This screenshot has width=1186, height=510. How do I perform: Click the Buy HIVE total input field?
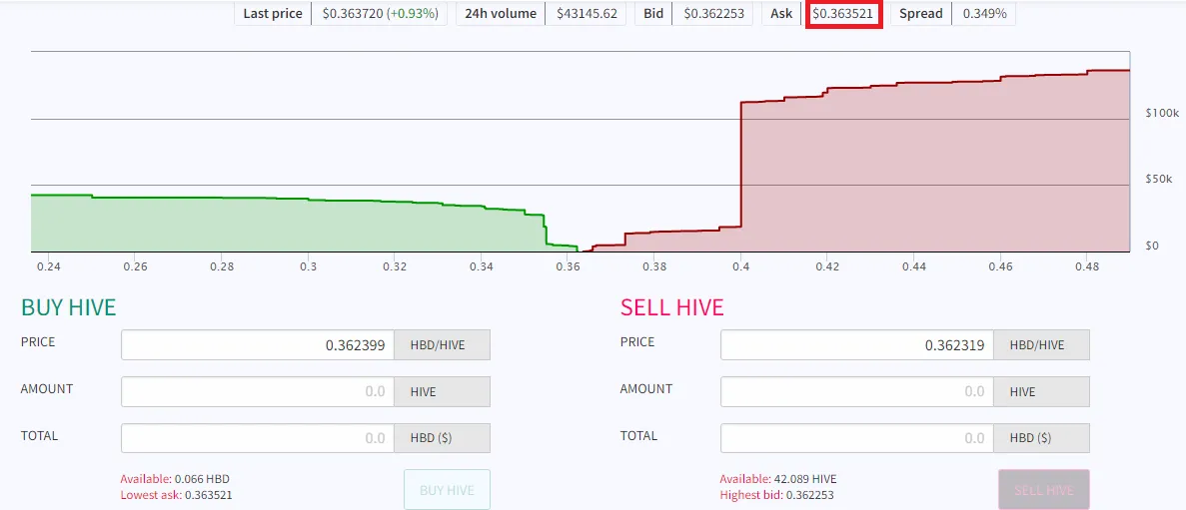[x=258, y=438]
